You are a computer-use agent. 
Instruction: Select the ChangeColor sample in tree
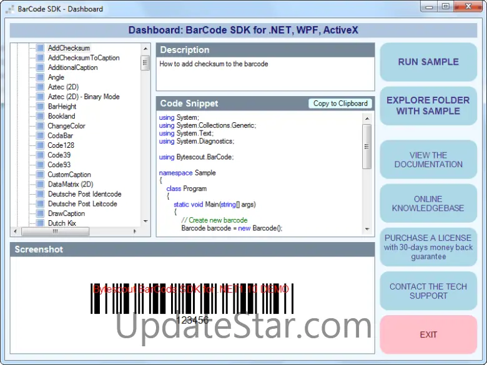[66, 126]
